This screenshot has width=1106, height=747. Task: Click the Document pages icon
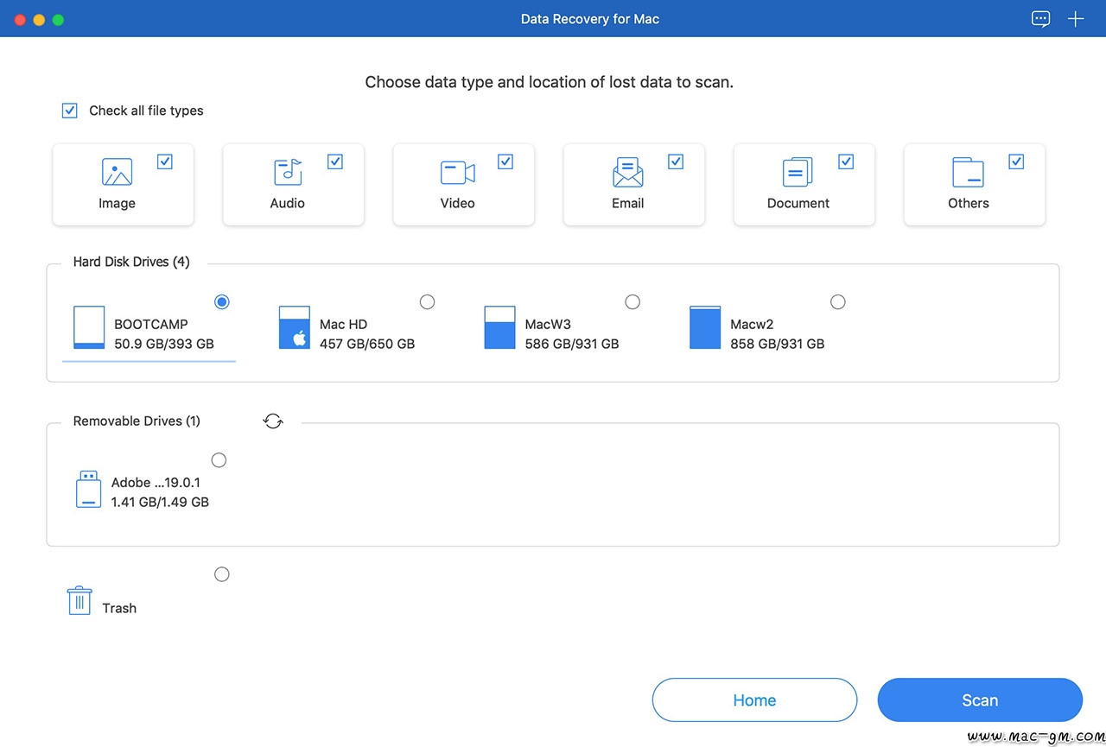pyautogui.click(x=798, y=172)
